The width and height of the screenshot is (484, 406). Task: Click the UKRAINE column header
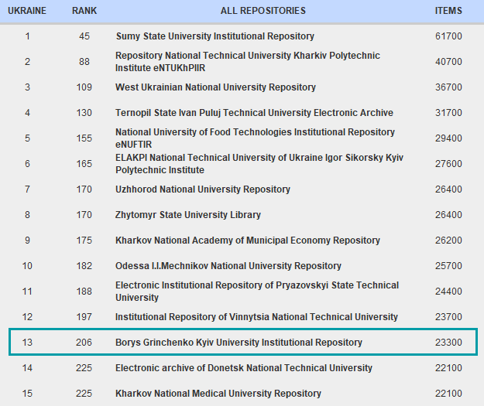pos(27,11)
